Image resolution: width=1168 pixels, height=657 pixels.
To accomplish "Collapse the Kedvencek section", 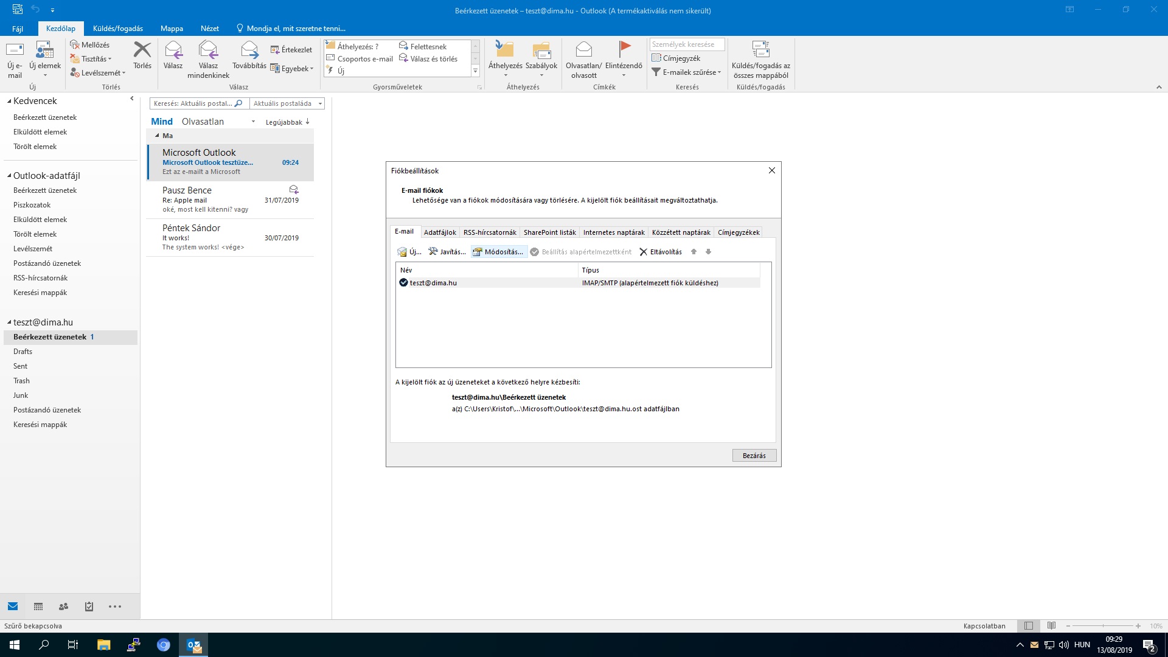I will [x=9, y=102].
